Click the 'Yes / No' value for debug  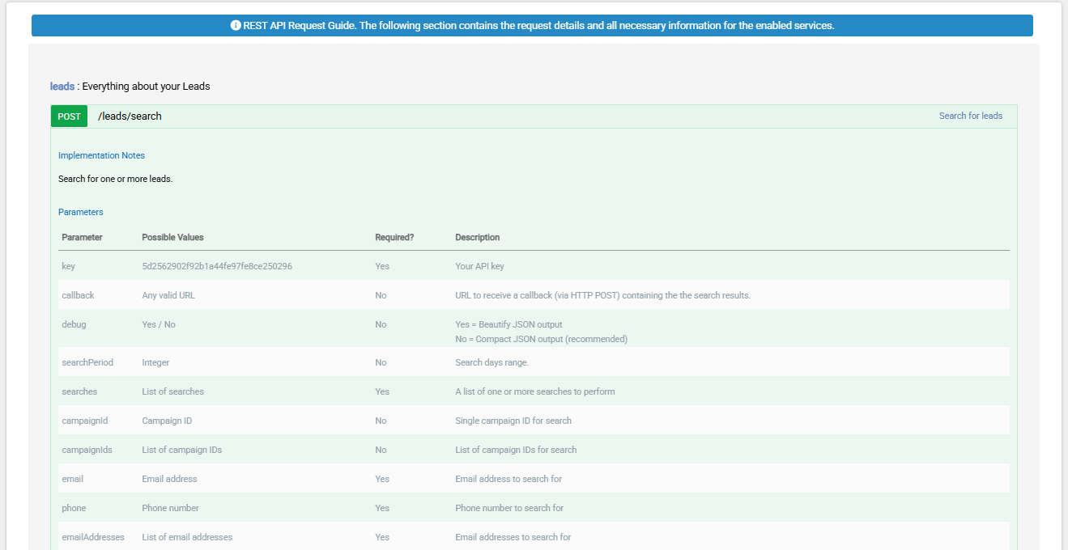coord(159,324)
